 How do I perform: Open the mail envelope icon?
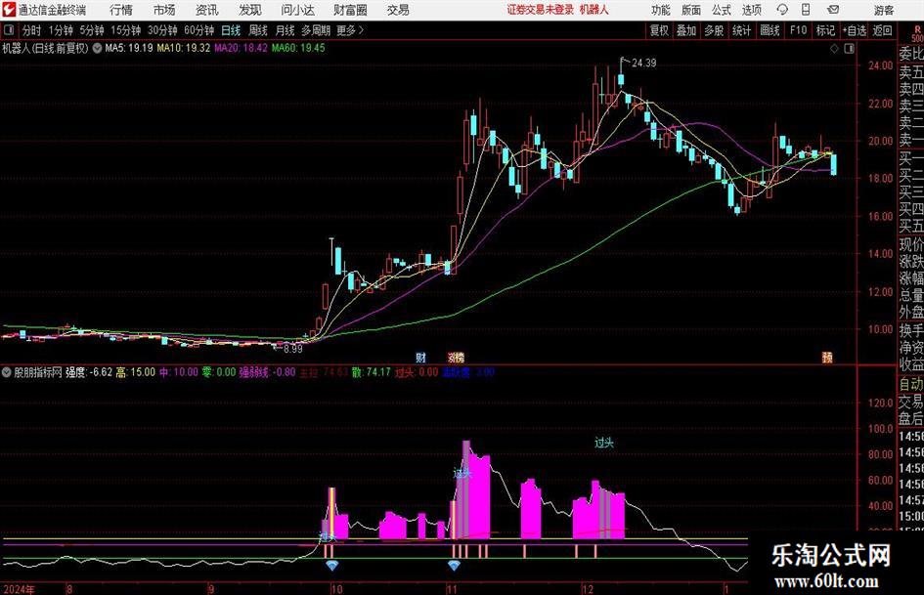[833, 10]
